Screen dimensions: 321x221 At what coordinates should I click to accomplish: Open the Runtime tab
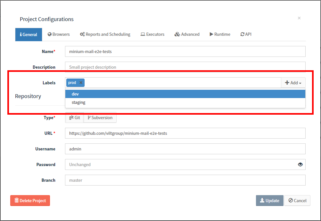pyautogui.click(x=220, y=34)
